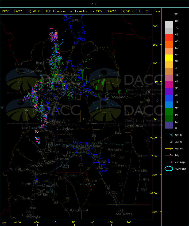Click the Carmensa map label

click(101, 168)
